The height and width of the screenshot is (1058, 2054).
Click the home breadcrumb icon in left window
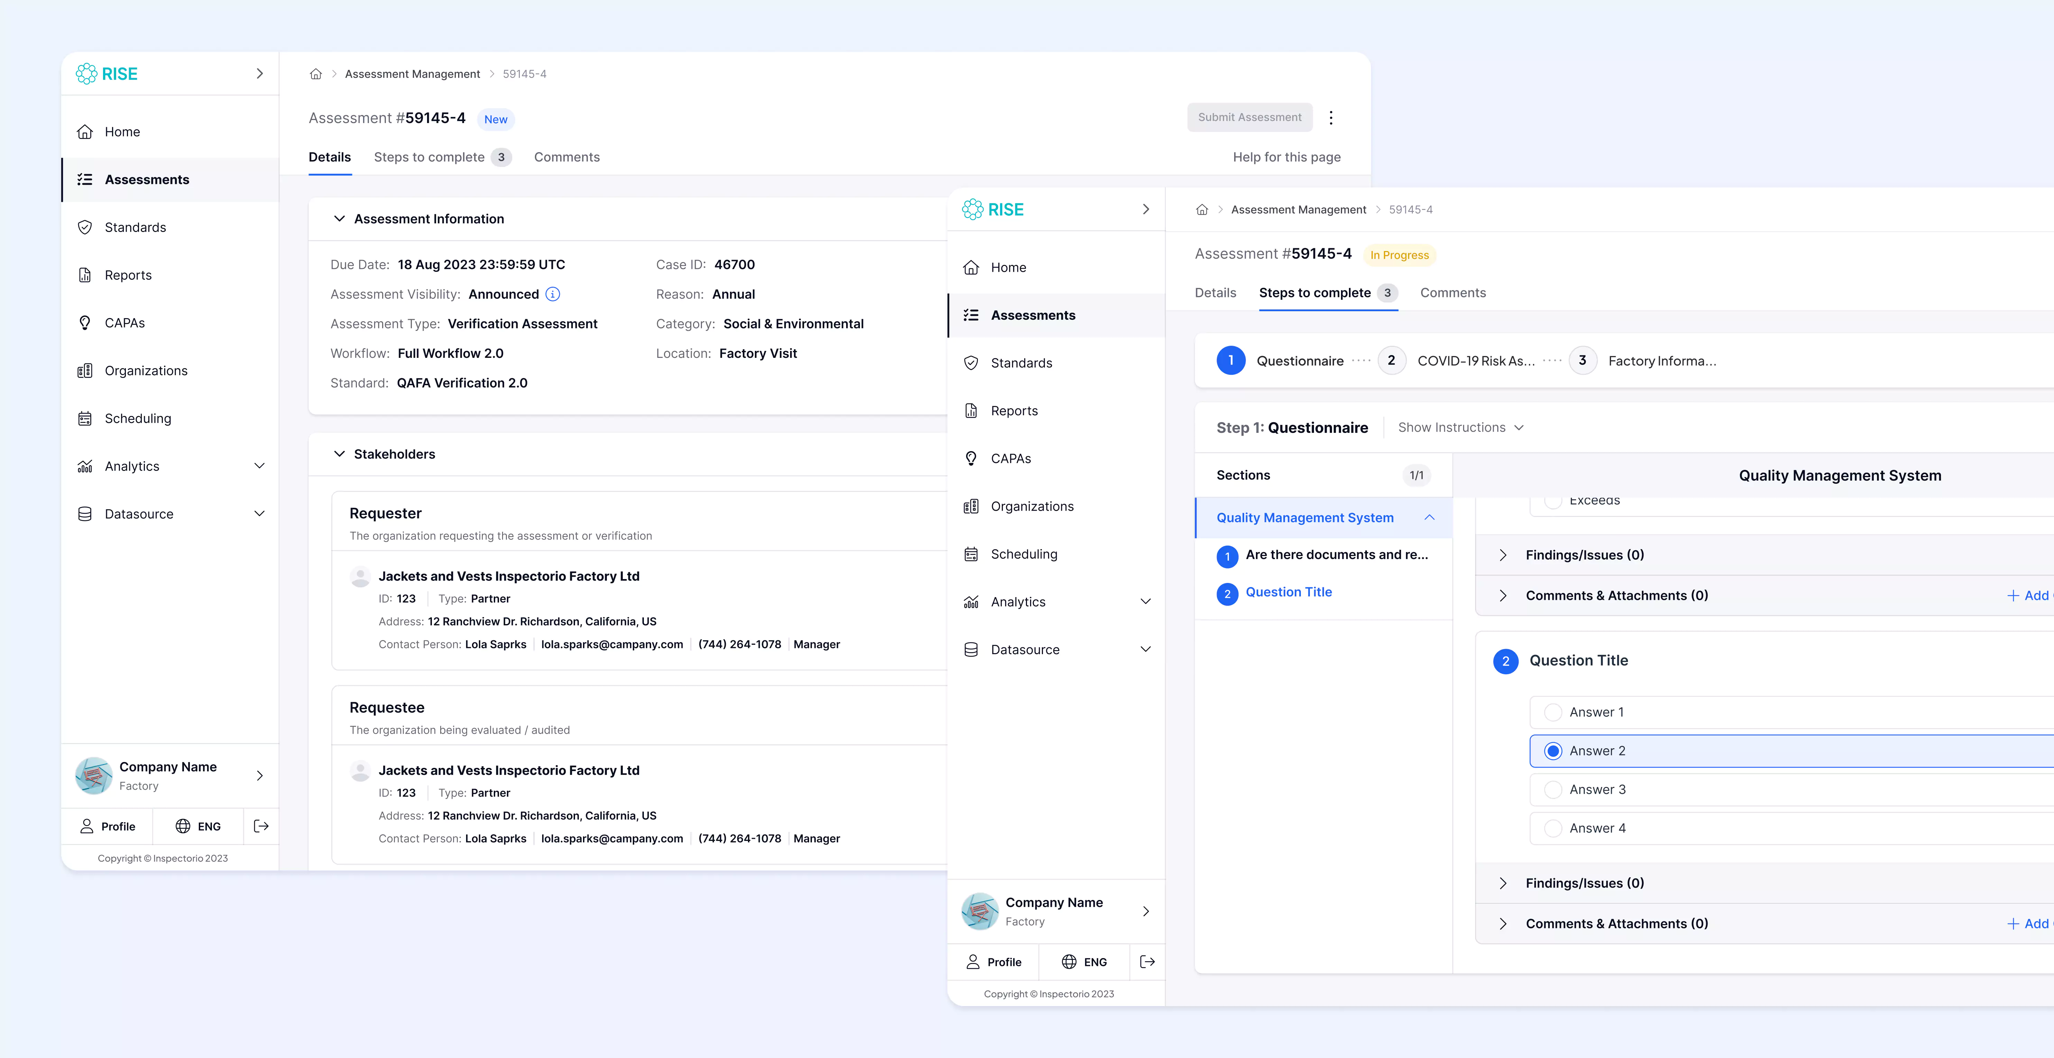click(x=316, y=74)
